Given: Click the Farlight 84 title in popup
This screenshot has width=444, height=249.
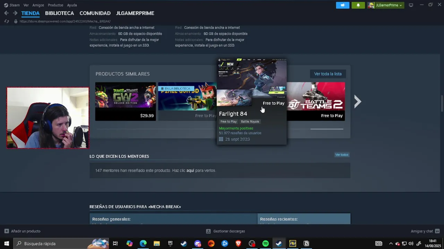Looking at the screenshot, I should [x=233, y=113].
